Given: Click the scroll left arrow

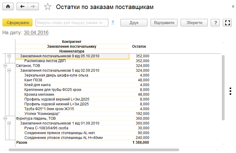Looking at the screenshot, I should [6, 150].
